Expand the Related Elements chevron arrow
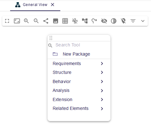151x126 pixels. pos(102,109)
